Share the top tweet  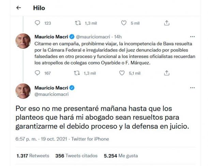[167, 23]
